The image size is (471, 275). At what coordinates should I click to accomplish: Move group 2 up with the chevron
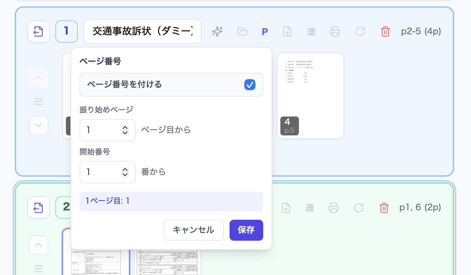point(39,245)
